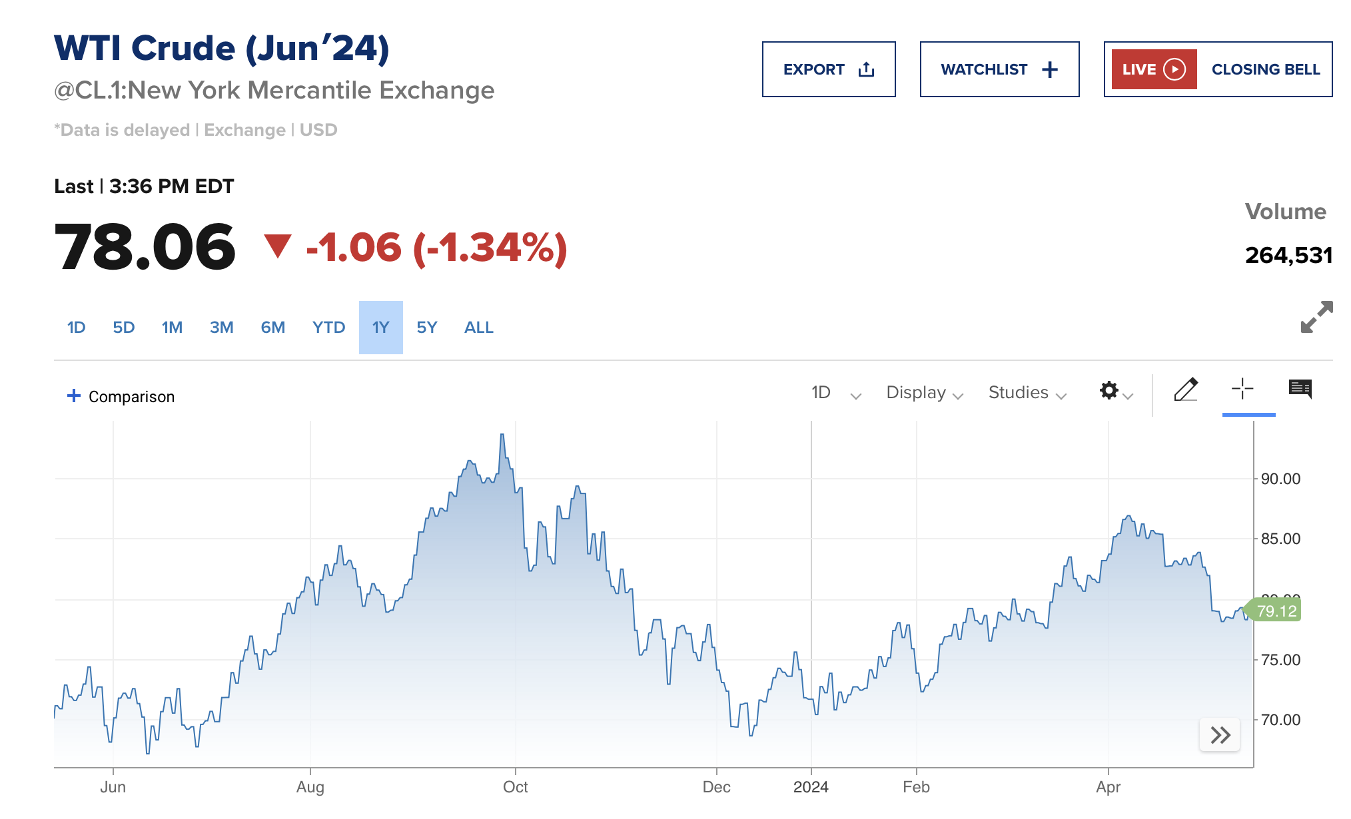Click the double-arrow scroll to latest button
This screenshot has height=819, width=1351.
click(1220, 735)
